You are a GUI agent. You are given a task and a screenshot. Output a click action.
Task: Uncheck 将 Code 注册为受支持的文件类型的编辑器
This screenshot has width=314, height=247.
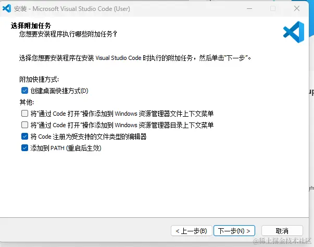click(x=24, y=137)
